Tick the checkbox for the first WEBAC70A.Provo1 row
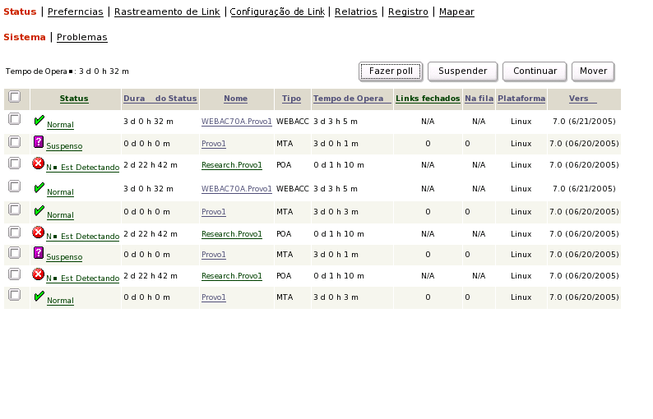Image resolution: width=653 pixels, height=419 pixels. coord(15,119)
